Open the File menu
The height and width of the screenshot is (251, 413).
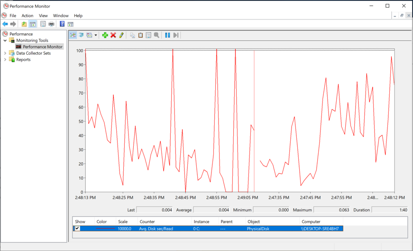coord(13,16)
